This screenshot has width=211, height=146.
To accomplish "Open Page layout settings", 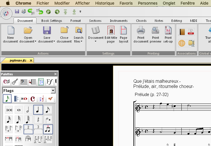I will 123,34.
